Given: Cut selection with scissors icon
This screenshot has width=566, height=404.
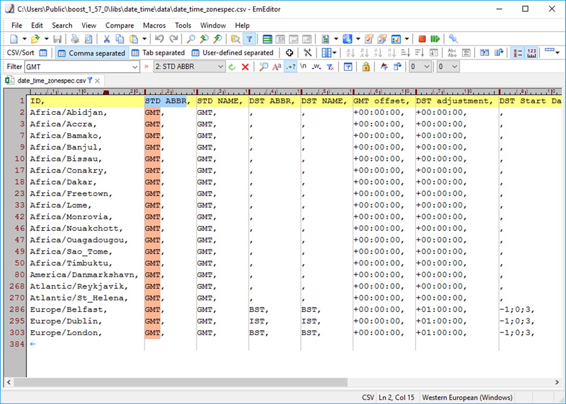Looking at the screenshot, I should (x=107, y=39).
